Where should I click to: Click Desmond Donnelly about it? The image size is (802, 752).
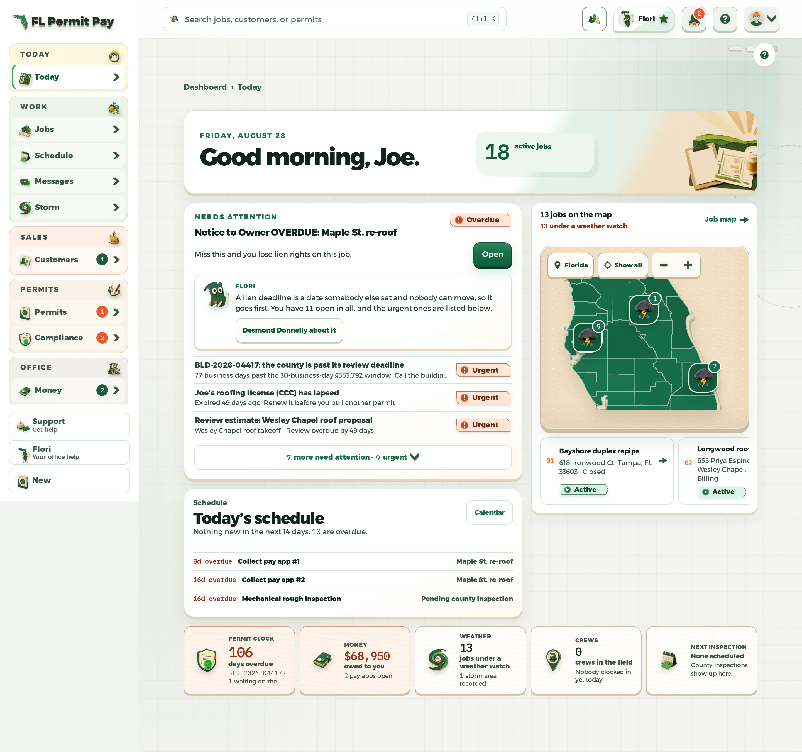coord(289,330)
